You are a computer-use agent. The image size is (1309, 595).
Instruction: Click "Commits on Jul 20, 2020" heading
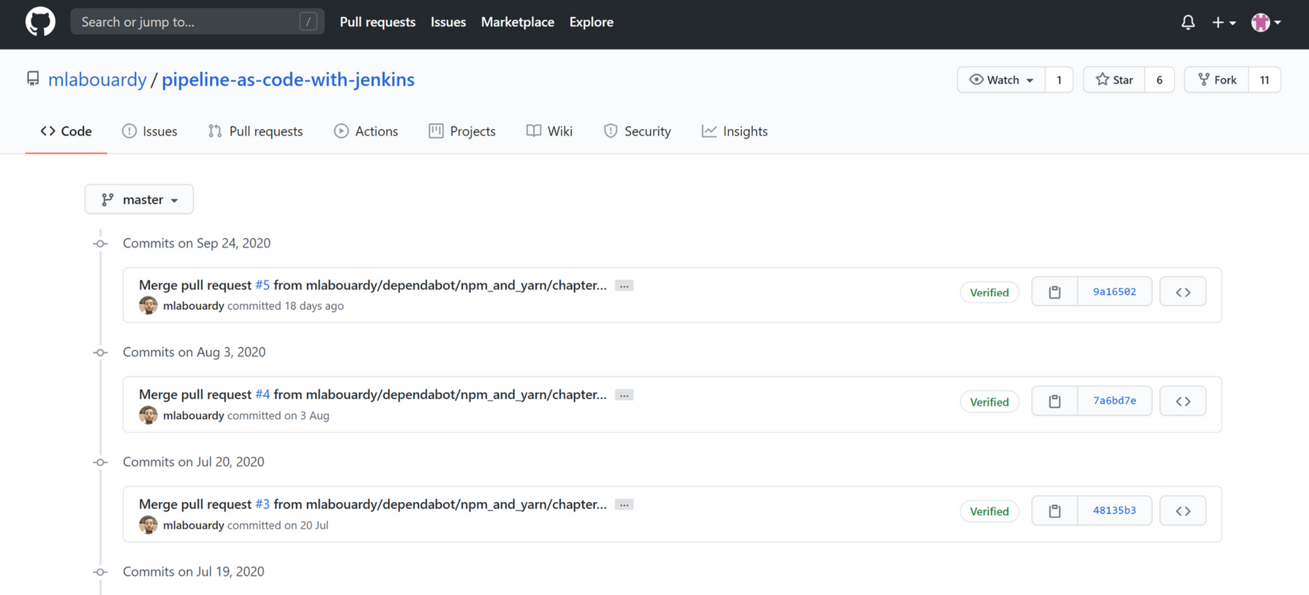[x=194, y=462]
